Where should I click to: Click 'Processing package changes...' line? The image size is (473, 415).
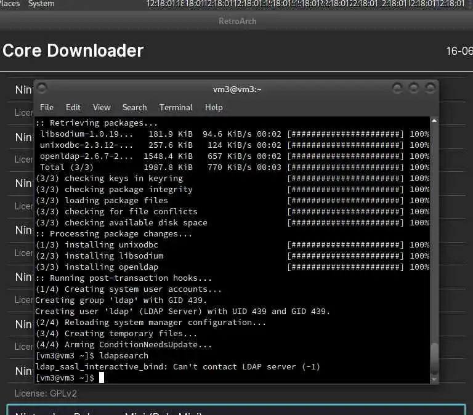click(x=114, y=234)
